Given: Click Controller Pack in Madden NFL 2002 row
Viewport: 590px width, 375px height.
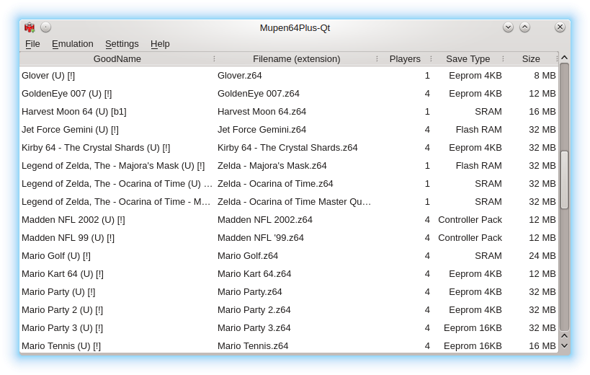Looking at the screenshot, I should pos(470,220).
